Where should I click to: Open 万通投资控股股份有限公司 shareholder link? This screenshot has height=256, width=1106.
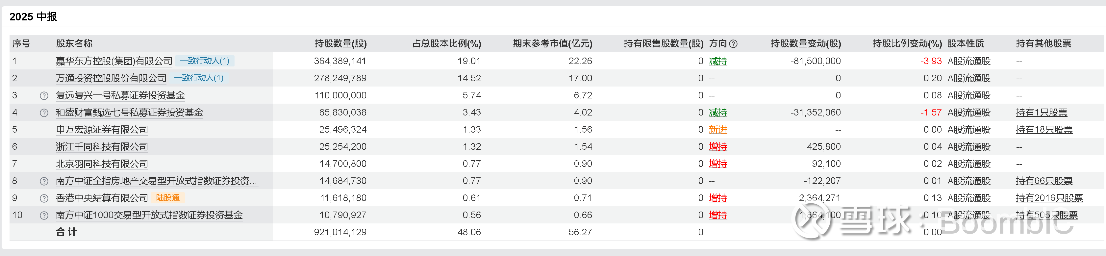111,78
